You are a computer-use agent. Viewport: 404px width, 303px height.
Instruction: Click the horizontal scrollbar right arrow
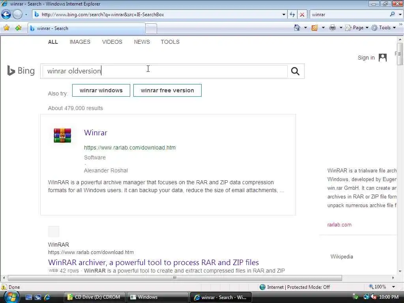click(x=393, y=278)
